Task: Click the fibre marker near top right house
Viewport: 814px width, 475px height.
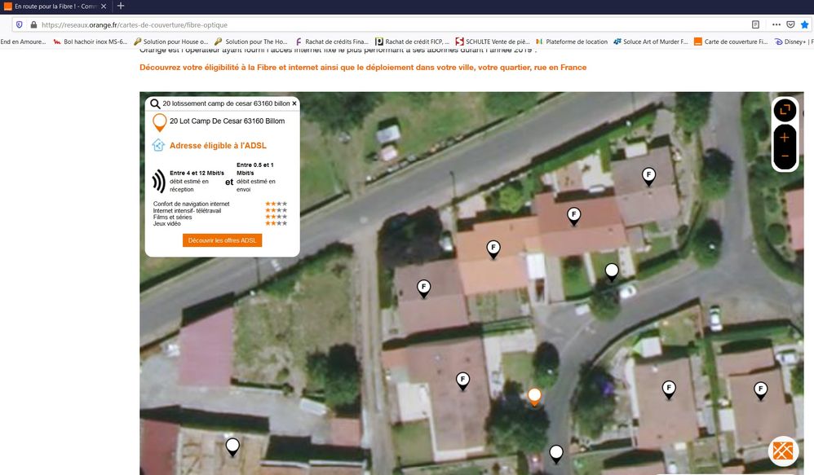Action: (x=648, y=176)
